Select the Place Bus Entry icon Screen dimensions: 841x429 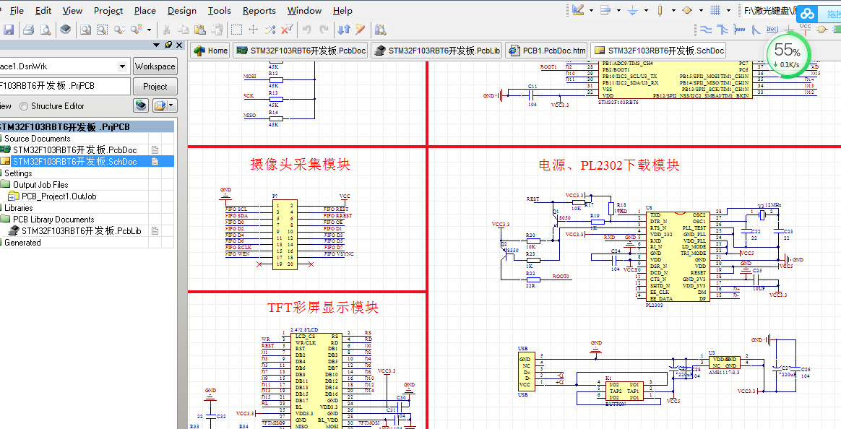[756, 30]
